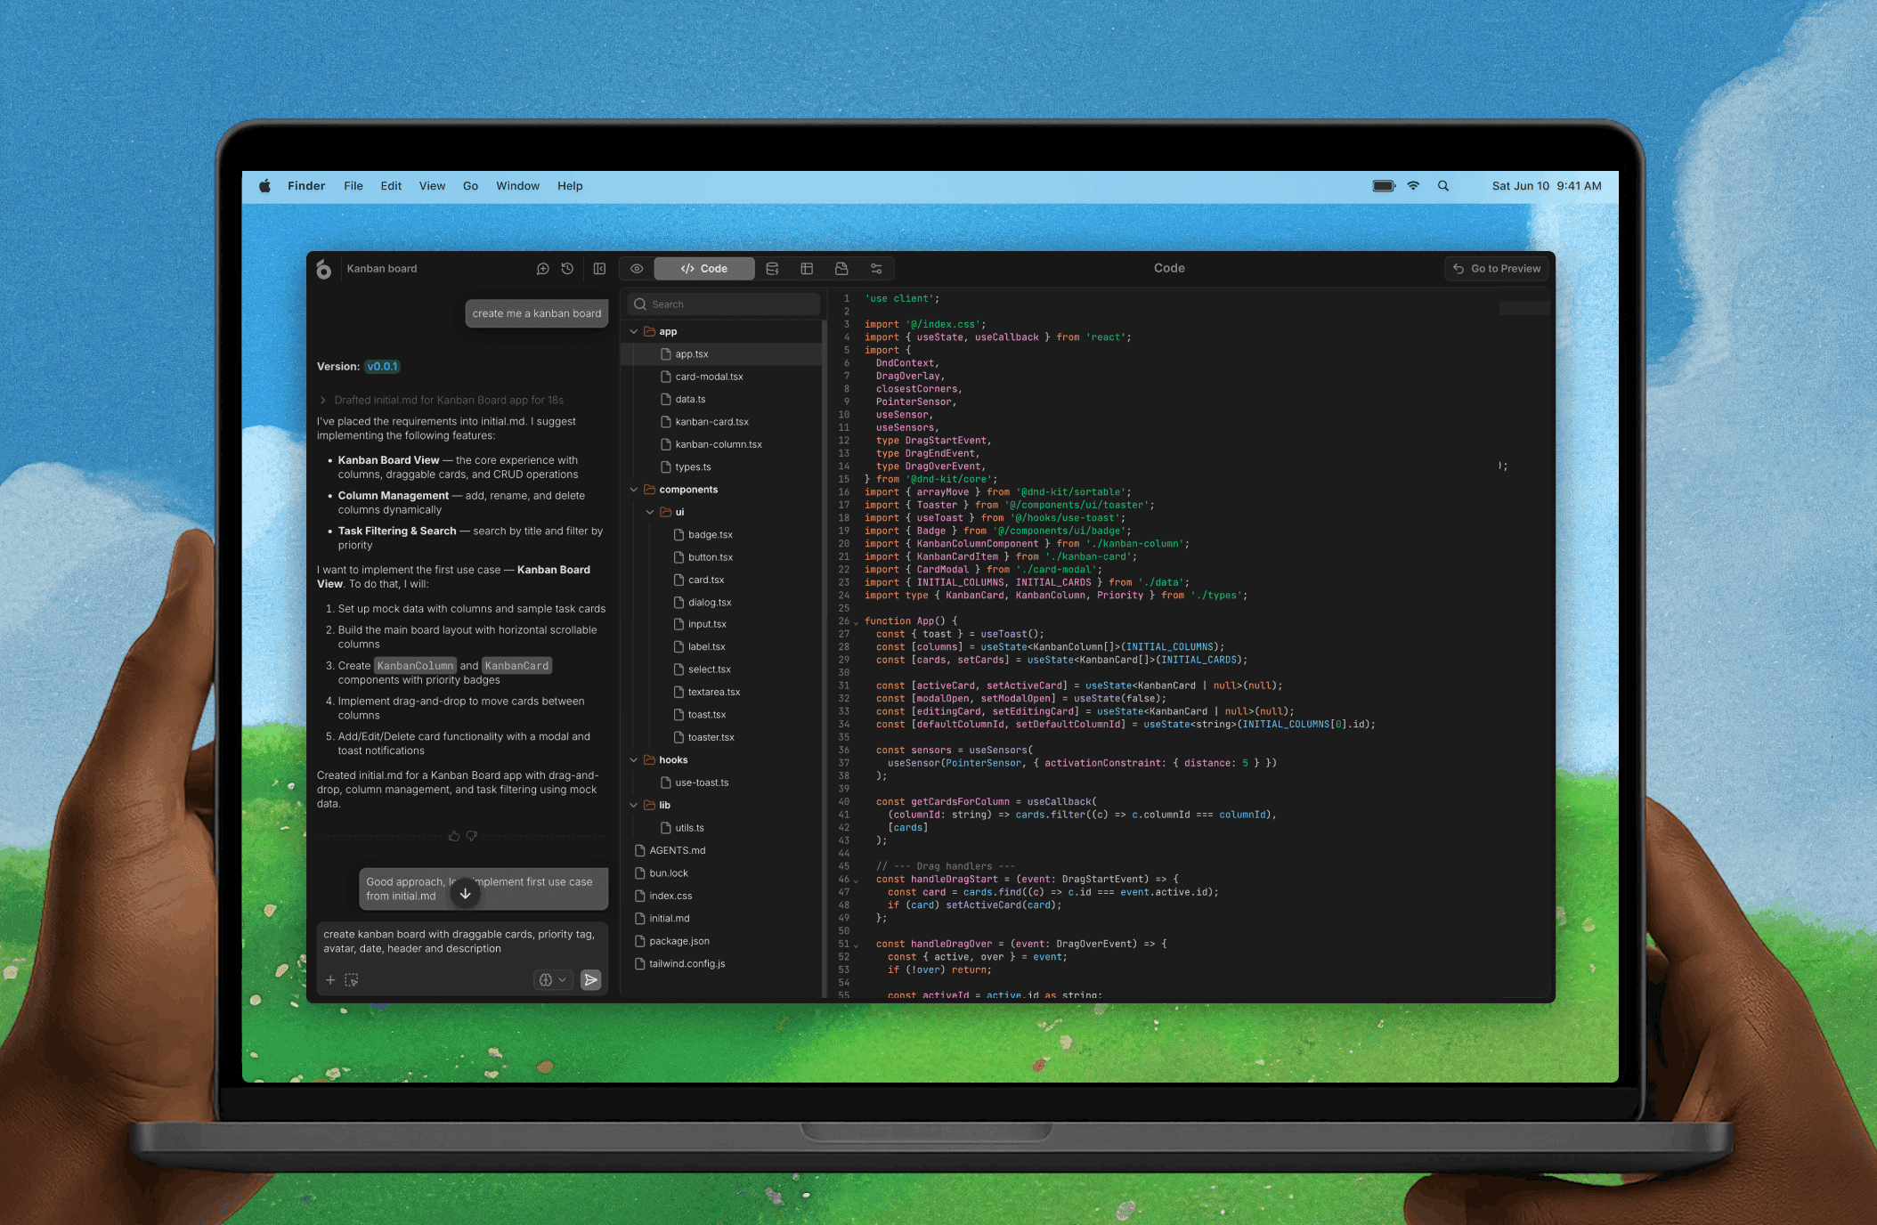Image resolution: width=1877 pixels, height=1225 pixels.
Task: Switch to the Code tab
Action: click(704, 269)
